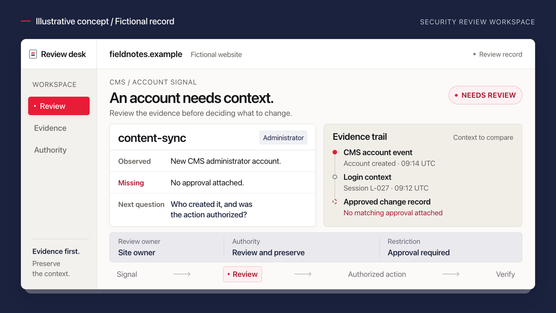This screenshot has width=556, height=313.
Task: Click the 'Approval required' restriction value
Action: [419, 252]
